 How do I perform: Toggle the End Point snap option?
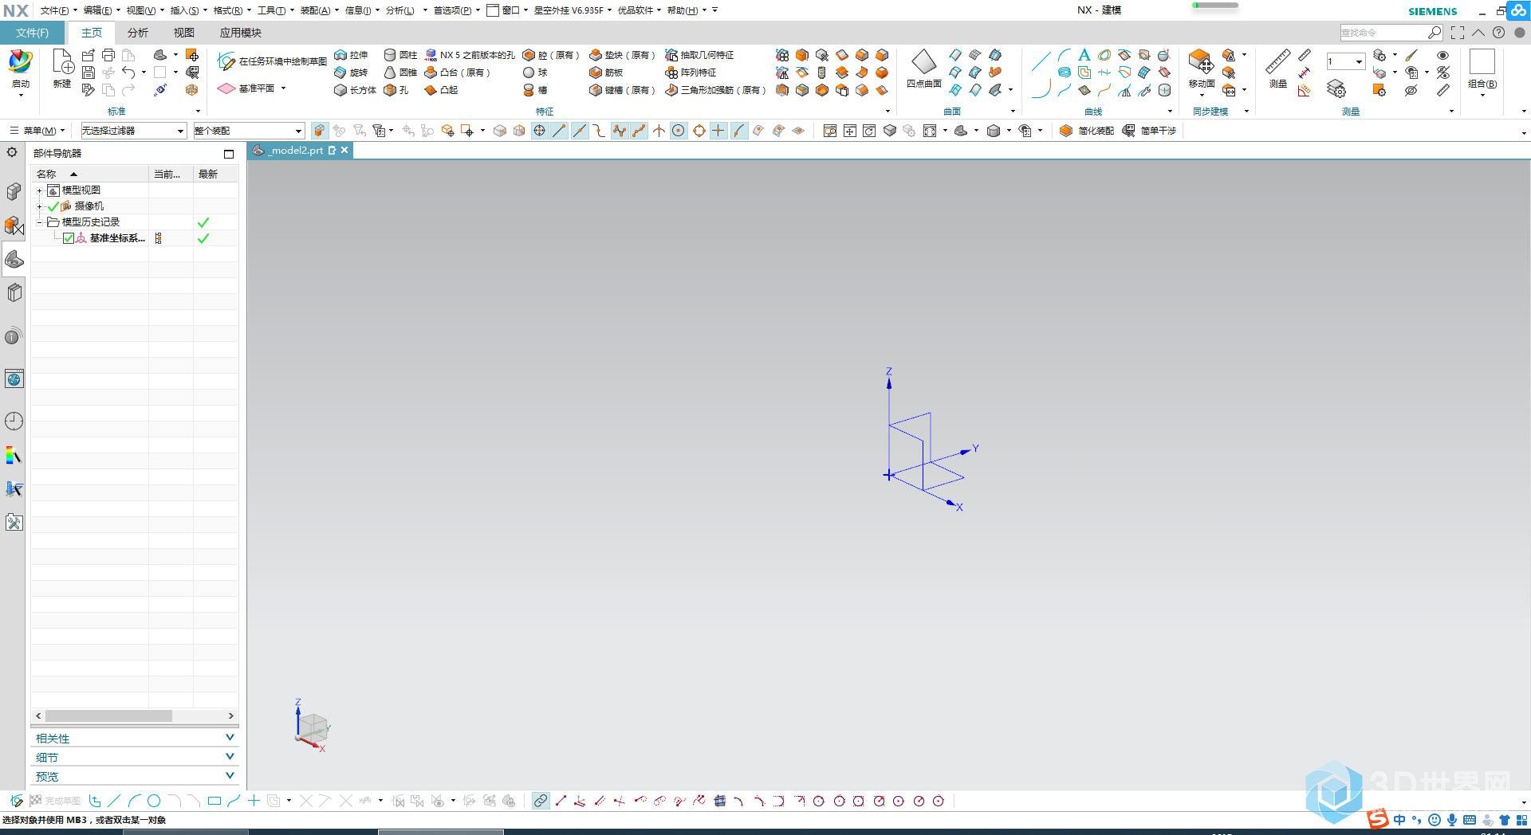(x=560, y=131)
